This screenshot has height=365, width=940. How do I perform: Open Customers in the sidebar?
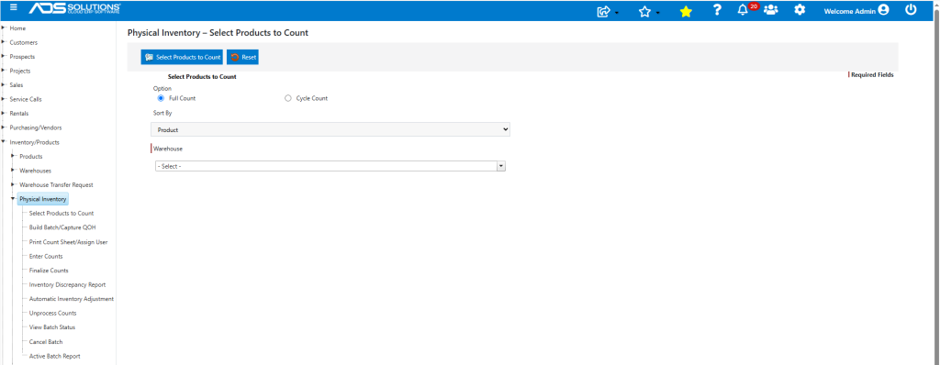pos(24,42)
